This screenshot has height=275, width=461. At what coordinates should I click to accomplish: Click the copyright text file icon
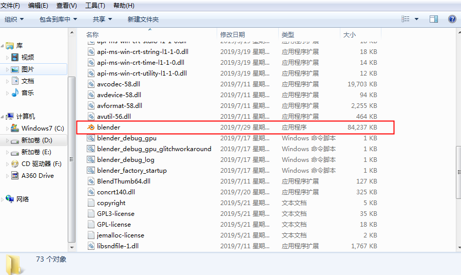[x=91, y=203]
